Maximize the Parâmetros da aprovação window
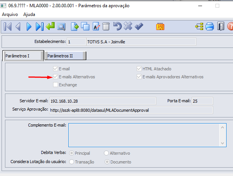Viewport: 233px width, 176px height. pyautogui.click(x=217, y=6)
